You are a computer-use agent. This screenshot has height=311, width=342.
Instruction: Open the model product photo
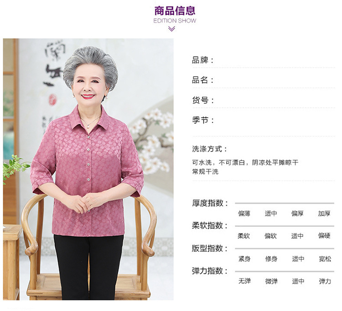pos(88,169)
